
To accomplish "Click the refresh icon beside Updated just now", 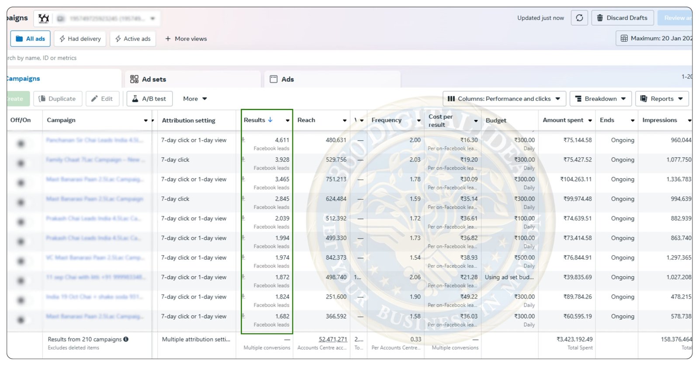I will pyautogui.click(x=579, y=18).
